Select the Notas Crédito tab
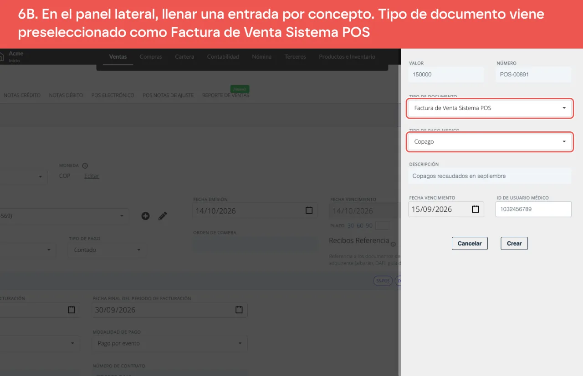The width and height of the screenshot is (583, 376). pos(22,95)
